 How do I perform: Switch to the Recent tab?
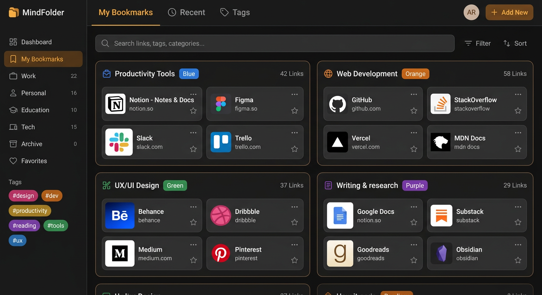tap(187, 12)
